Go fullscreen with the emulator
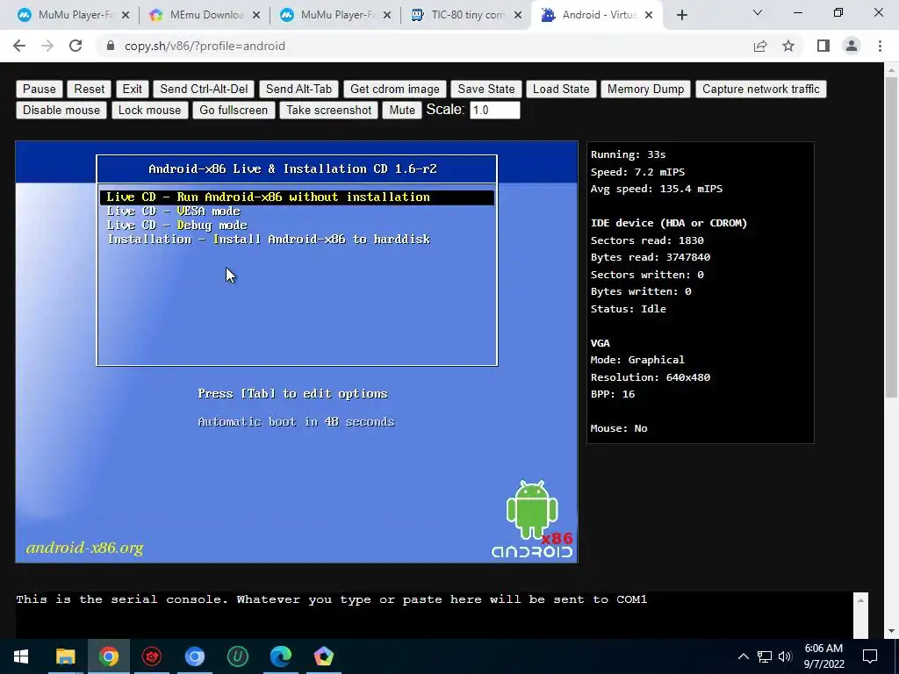 [x=234, y=110]
